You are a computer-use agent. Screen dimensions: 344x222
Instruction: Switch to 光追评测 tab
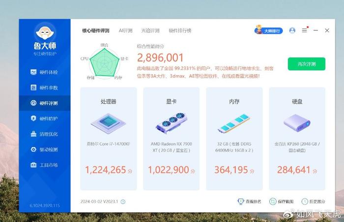coord(150,30)
